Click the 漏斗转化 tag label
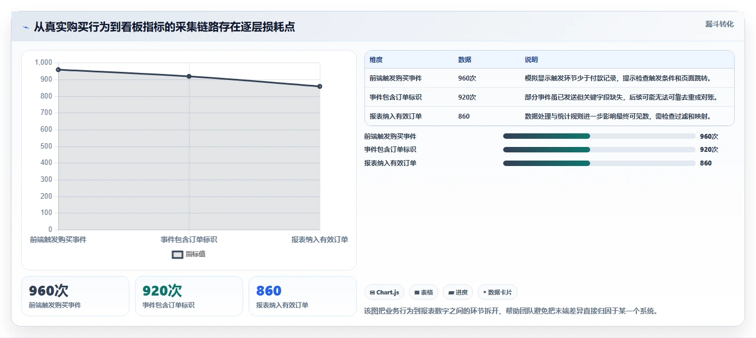The image size is (756, 338). coord(719,24)
